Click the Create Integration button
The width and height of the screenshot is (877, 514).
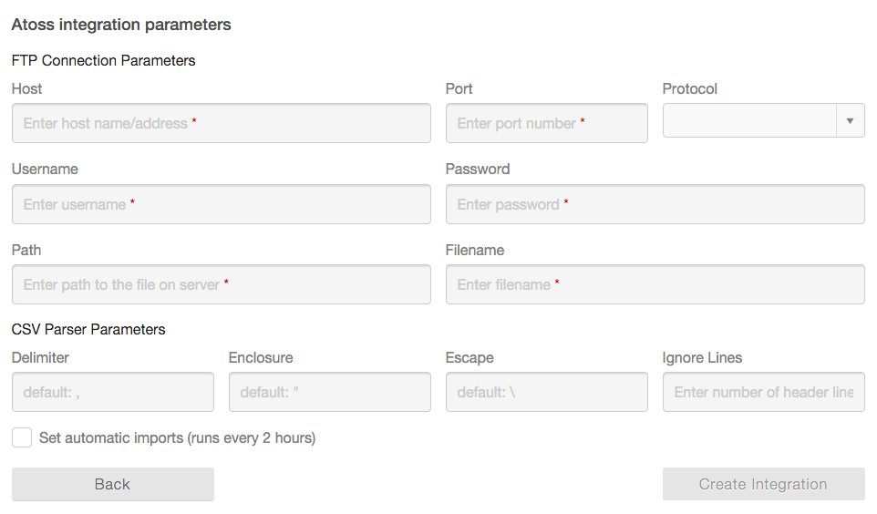tap(763, 484)
